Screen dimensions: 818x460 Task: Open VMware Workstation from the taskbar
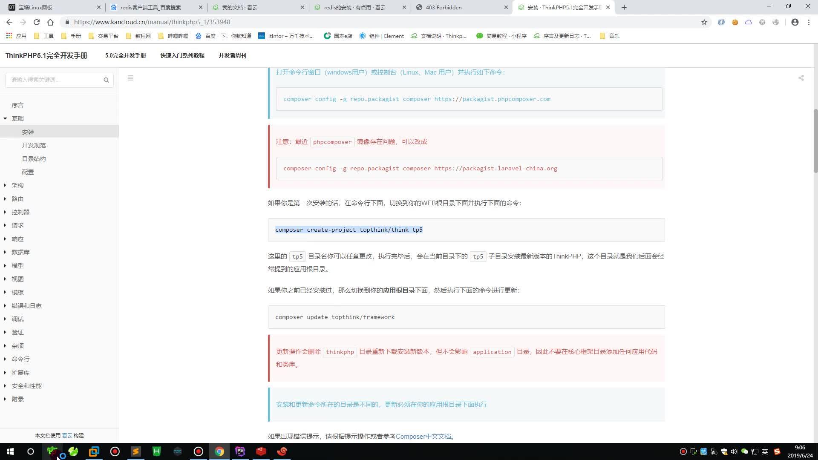(x=94, y=451)
